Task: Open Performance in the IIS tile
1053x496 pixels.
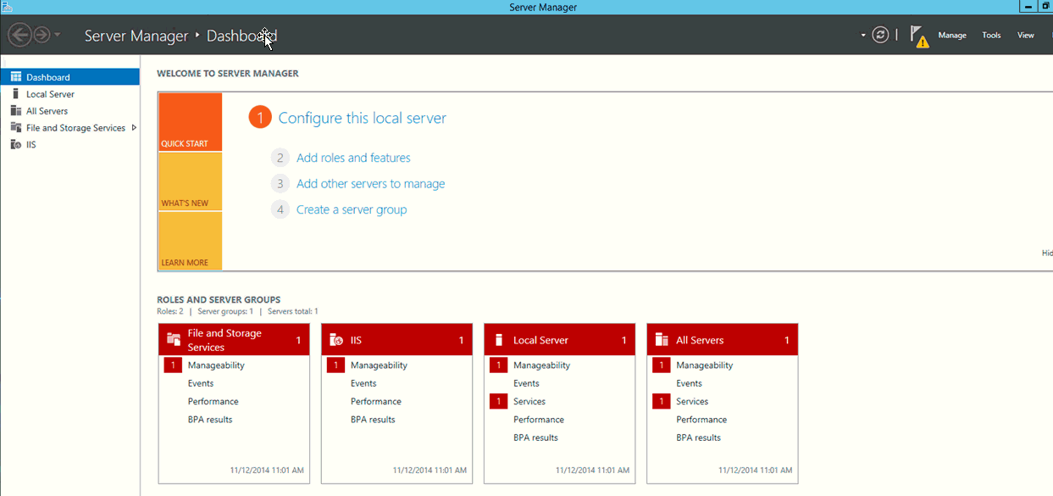Action: tap(376, 402)
